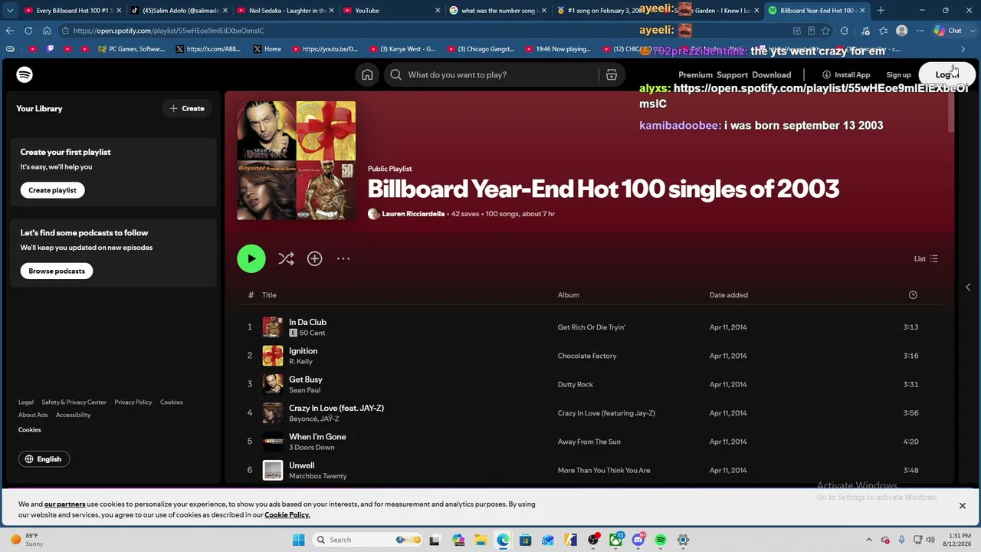Save playlist to Your Library with plus icon
This screenshot has height=552, width=981.
(x=314, y=258)
